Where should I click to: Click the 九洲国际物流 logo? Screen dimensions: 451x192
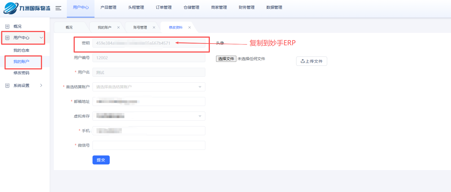click(27, 8)
